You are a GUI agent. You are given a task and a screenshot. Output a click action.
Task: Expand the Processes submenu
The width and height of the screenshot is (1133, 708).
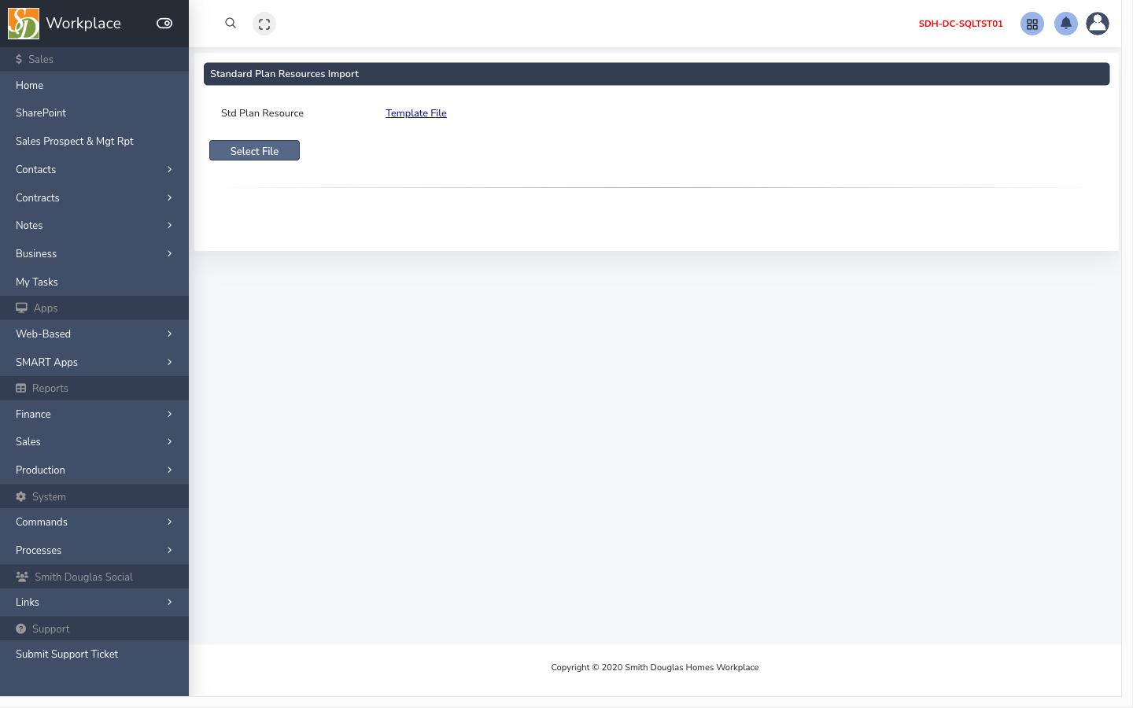94,550
